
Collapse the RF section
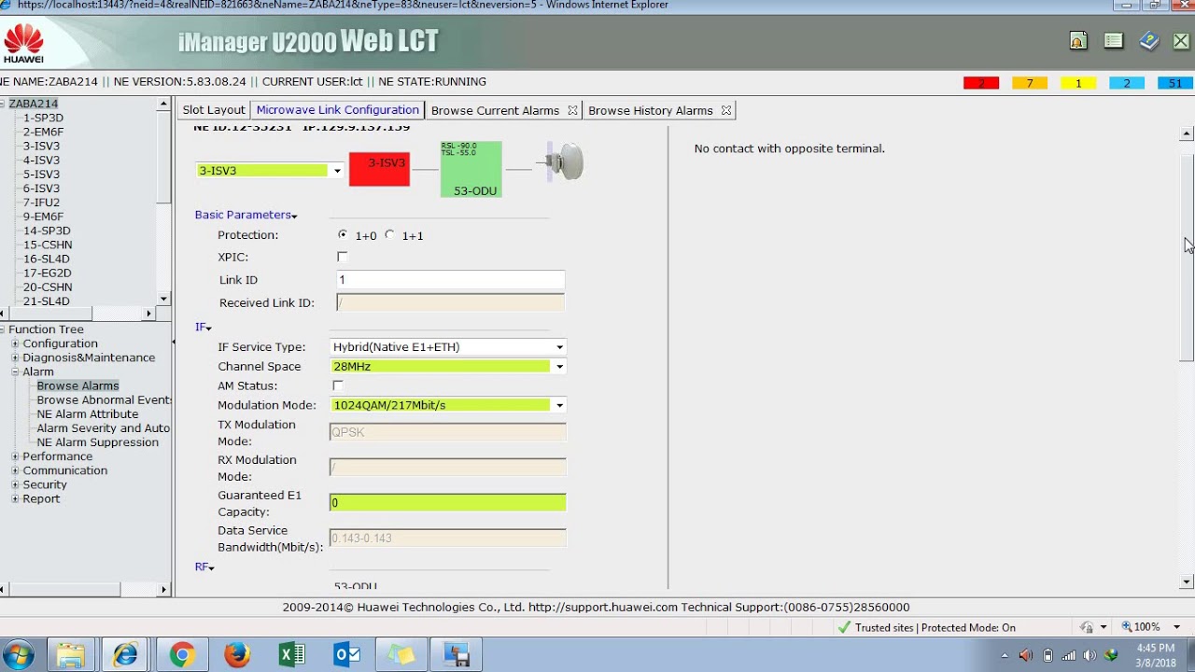pos(204,567)
